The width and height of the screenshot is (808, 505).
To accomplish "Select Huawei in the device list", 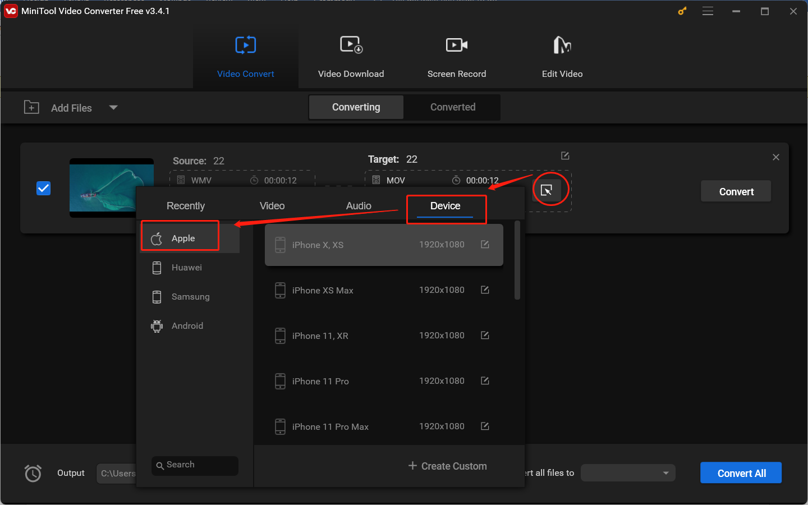I will (190, 268).
